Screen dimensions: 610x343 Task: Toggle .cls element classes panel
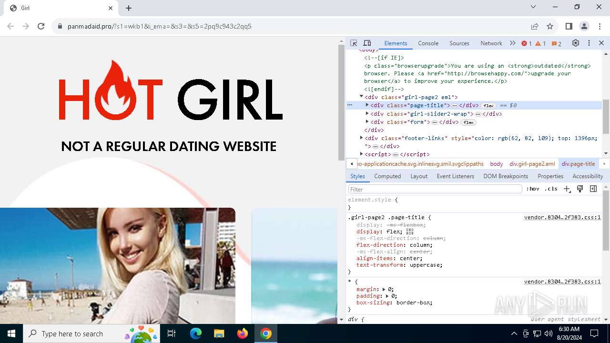[x=551, y=189]
